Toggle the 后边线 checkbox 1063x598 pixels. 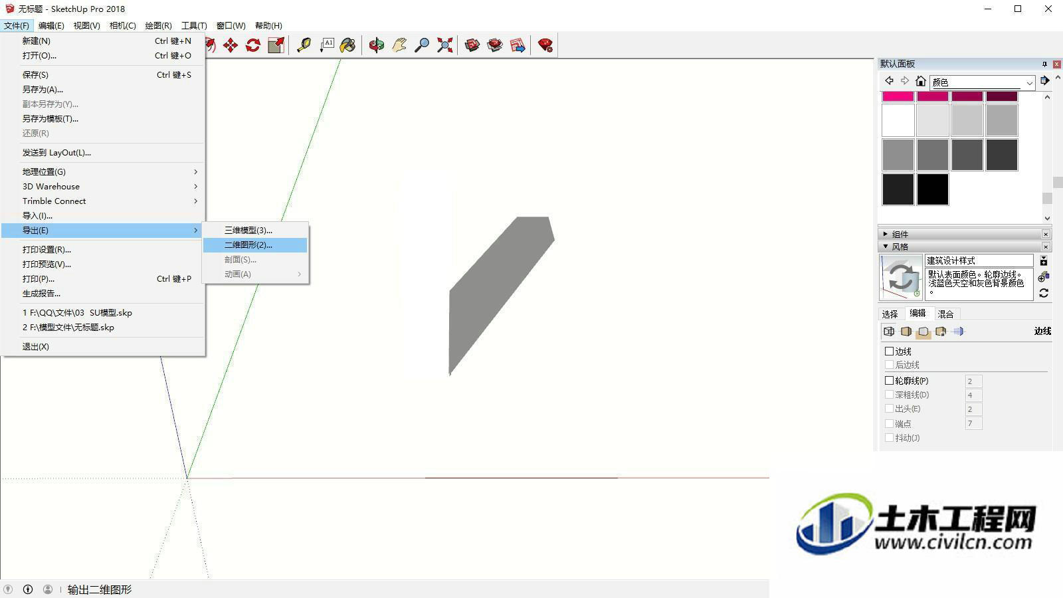(x=890, y=365)
